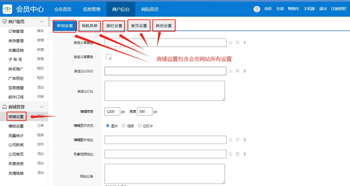The height and width of the screenshot is (186, 350).
Task: Open the user avatar in top bar
Action: pos(257,9)
